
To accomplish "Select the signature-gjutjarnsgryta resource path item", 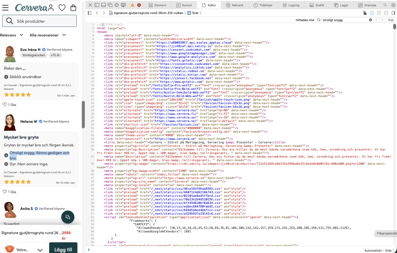I will pyautogui.click(x=146, y=13).
